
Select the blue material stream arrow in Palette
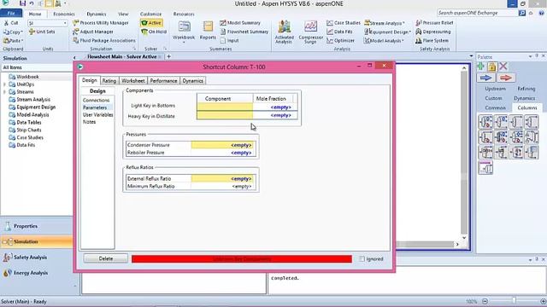point(486,78)
